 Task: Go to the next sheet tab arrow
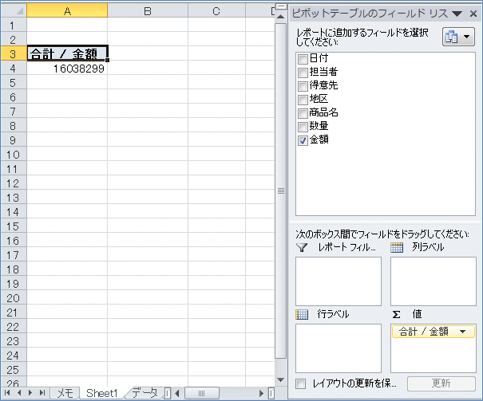pyautogui.click(x=30, y=393)
